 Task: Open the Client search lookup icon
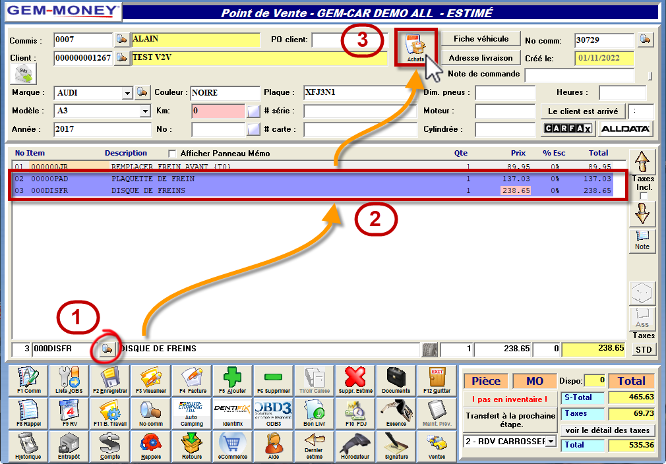[122, 58]
